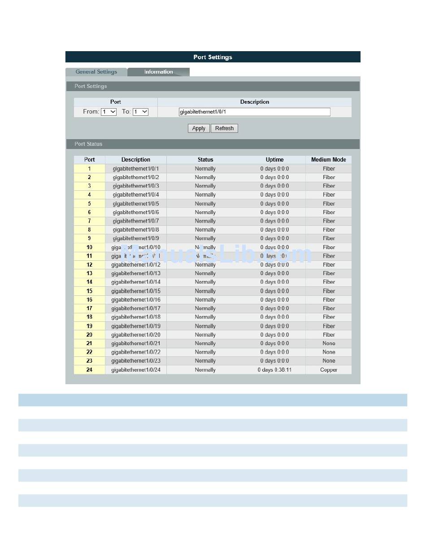Viewport: 426px width, 557px height.
Task: Select the gigabitethernet1/0/16 description cell
Action: point(136,300)
